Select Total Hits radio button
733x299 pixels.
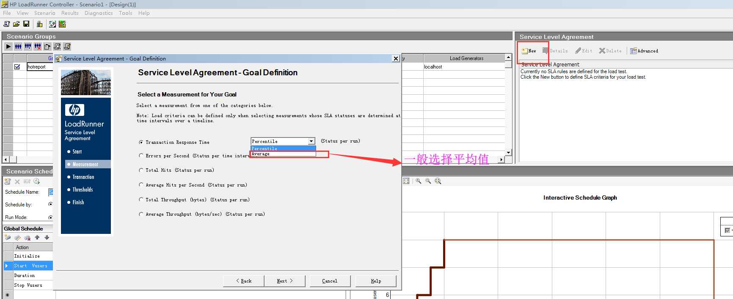click(x=141, y=170)
